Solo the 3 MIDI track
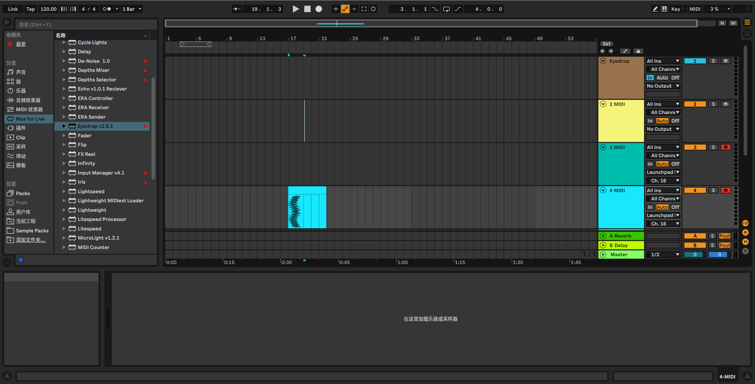This screenshot has height=384, width=755. 713,147
